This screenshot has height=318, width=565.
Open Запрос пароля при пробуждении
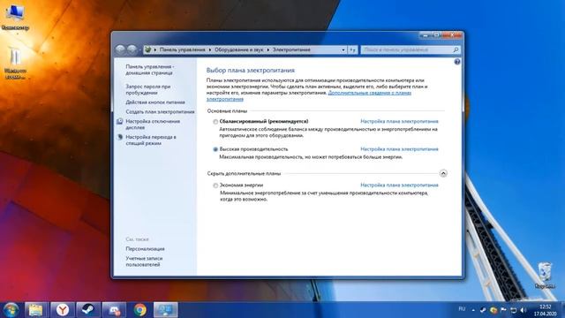(x=148, y=89)
